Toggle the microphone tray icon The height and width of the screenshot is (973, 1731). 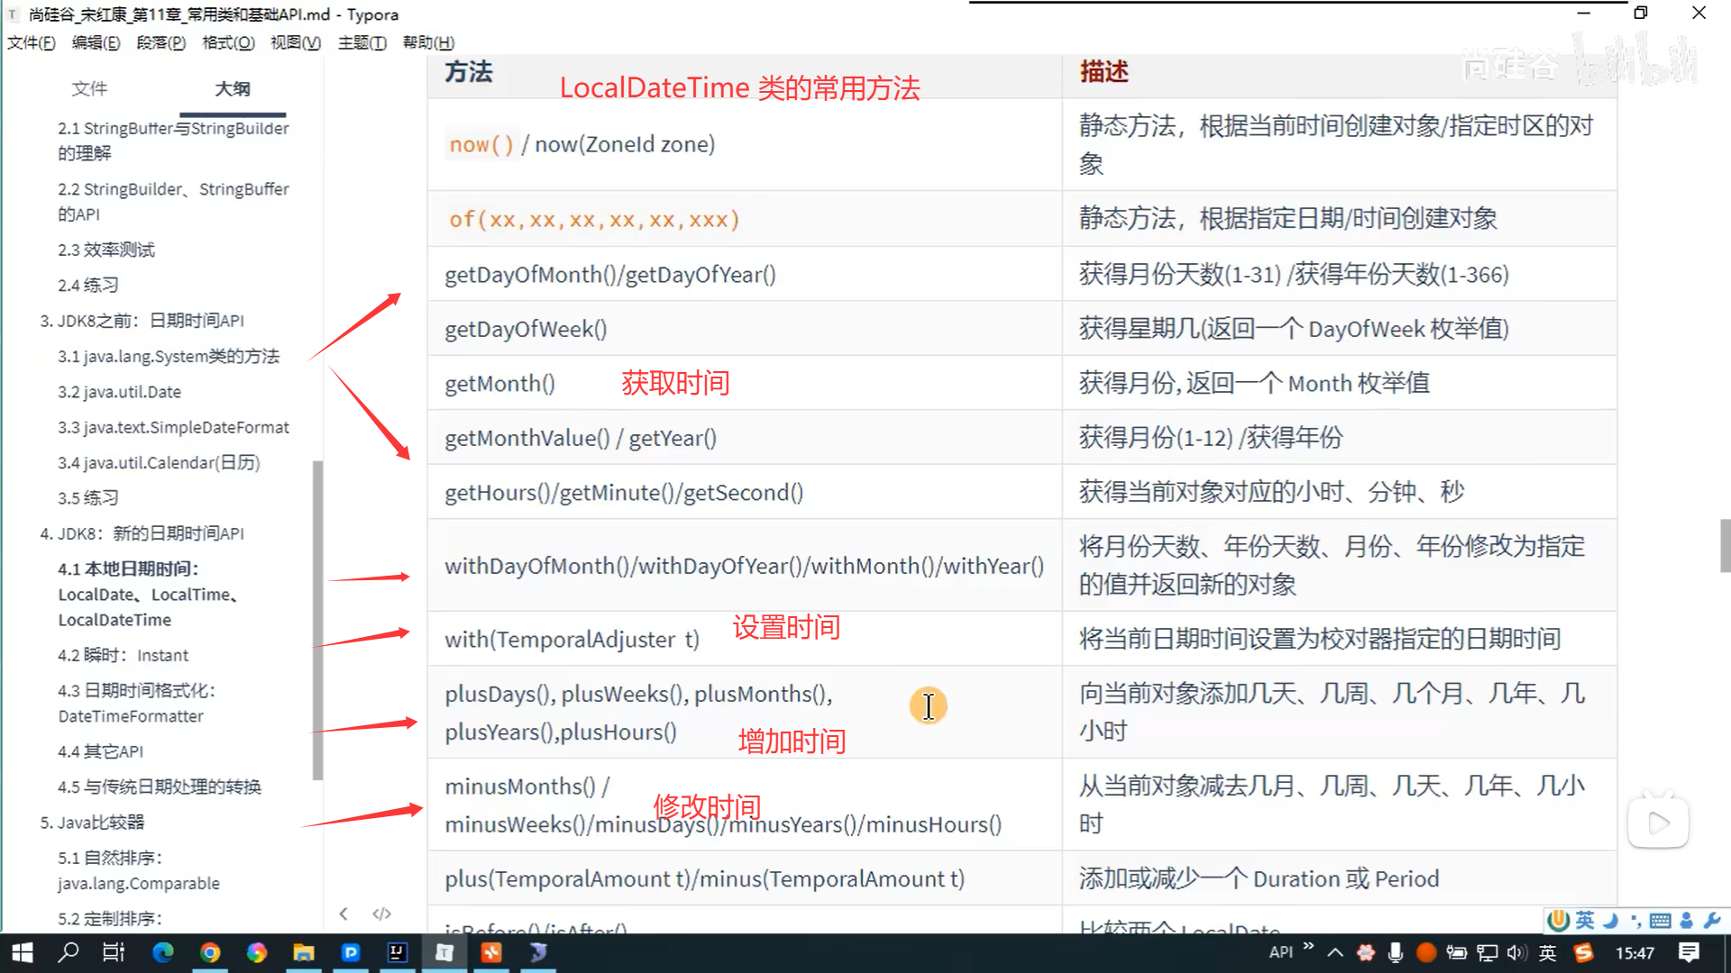pyautogui.click(x=1396, y=952)
